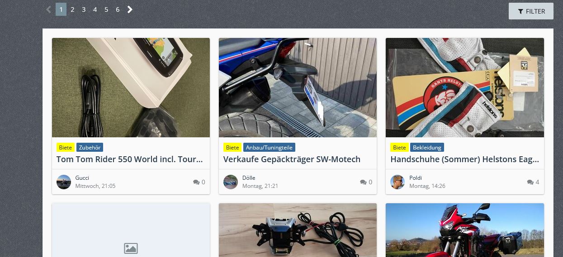Open the Helstons gloves photo thumbnail

pyautogui.click(x=465, y=88)
